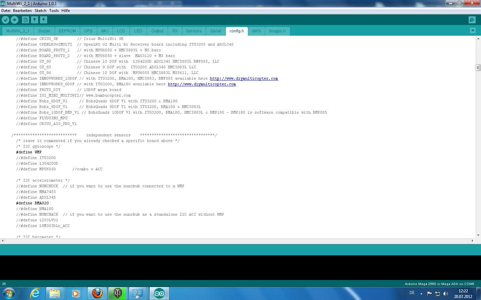Screen dimensions: 481x300
Task: Verify the MultiWii sketch
Action: tap(5, 20)
